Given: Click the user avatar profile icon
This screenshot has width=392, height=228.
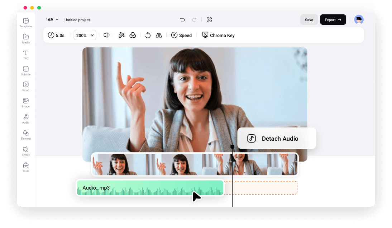Looking at the screenshot, I should click(359, 19).
